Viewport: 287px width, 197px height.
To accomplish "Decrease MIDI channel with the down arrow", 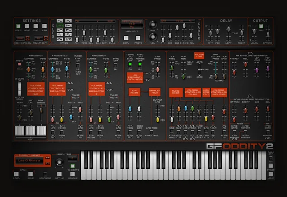I will (28, 40).
